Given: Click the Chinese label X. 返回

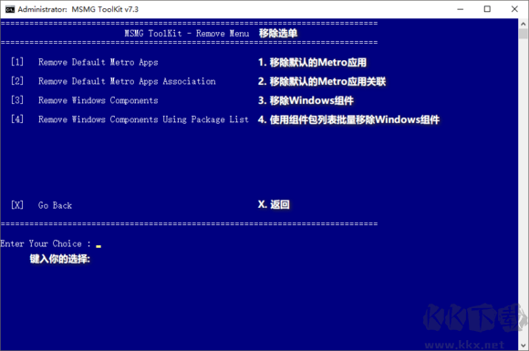Looking at the screenshot, I should point(274,204).
